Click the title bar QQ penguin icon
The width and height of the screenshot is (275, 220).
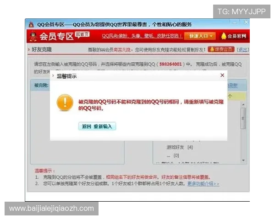(31, 25)
